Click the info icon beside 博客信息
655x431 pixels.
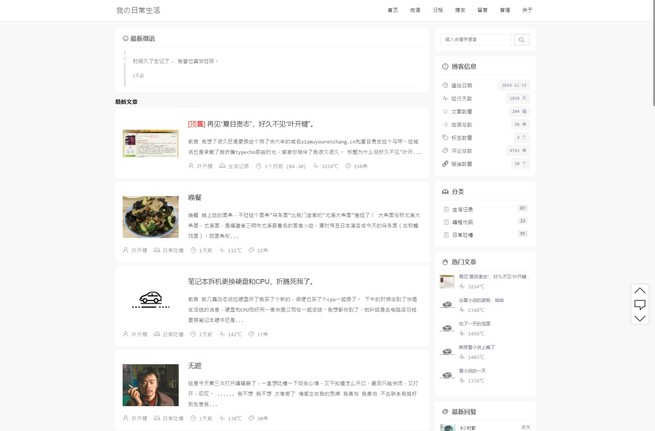(x=445, y=67)
